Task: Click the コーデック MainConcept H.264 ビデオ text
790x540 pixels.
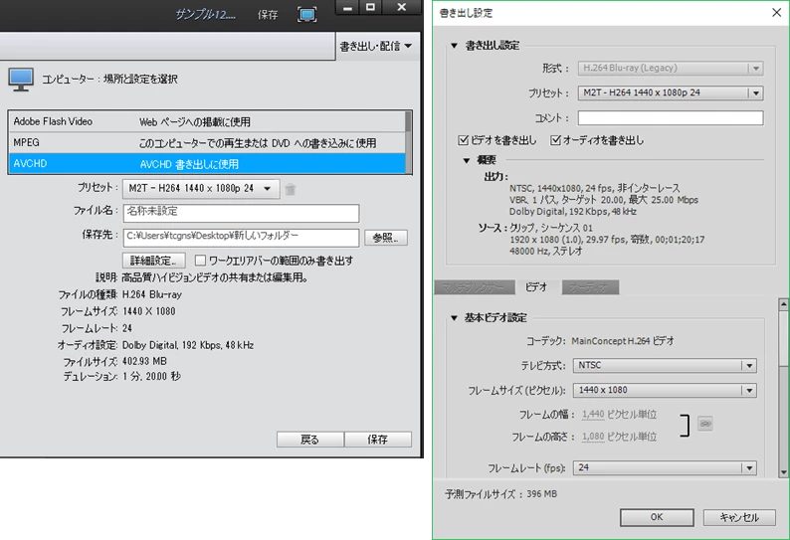Action: coord(623,341)
